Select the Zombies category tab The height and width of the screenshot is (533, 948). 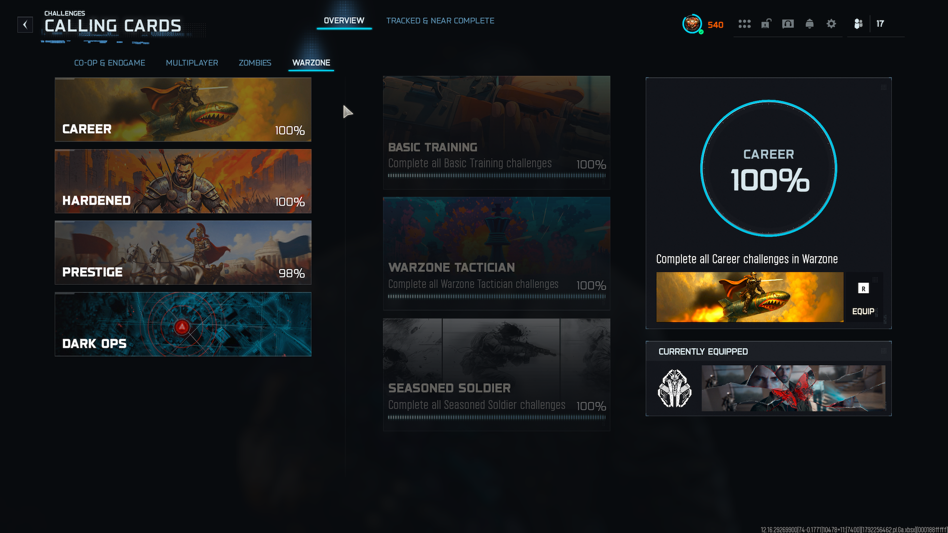coord(255,63)
